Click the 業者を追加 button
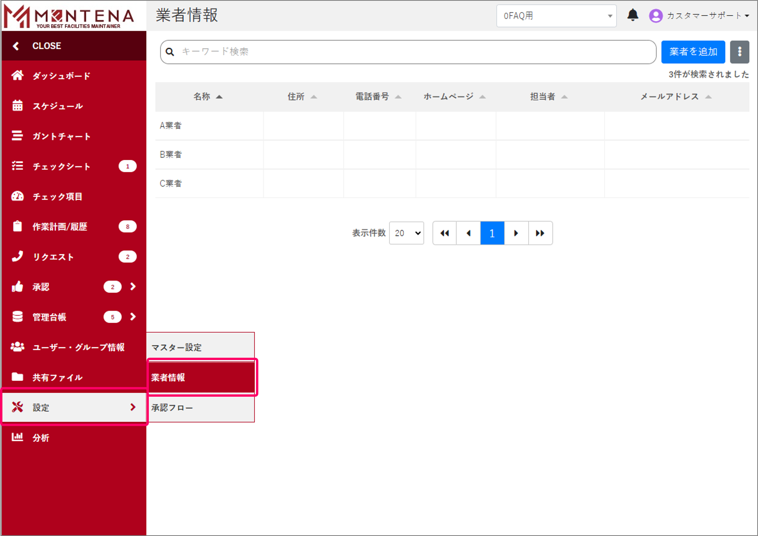 click(x=693, y=52)
